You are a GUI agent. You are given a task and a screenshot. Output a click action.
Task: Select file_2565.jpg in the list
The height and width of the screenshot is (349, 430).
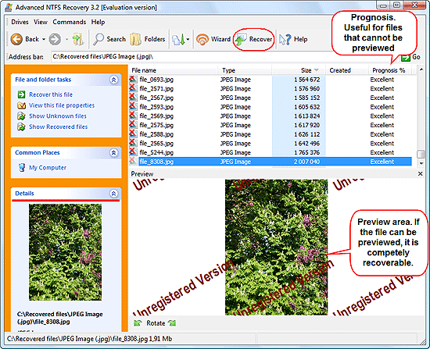pos(156,144)
